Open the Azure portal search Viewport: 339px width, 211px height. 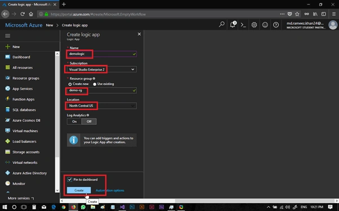222,25
